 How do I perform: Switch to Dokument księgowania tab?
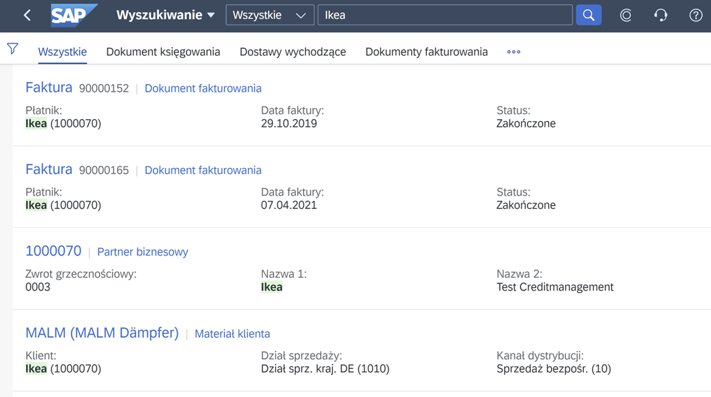(163, 51)
